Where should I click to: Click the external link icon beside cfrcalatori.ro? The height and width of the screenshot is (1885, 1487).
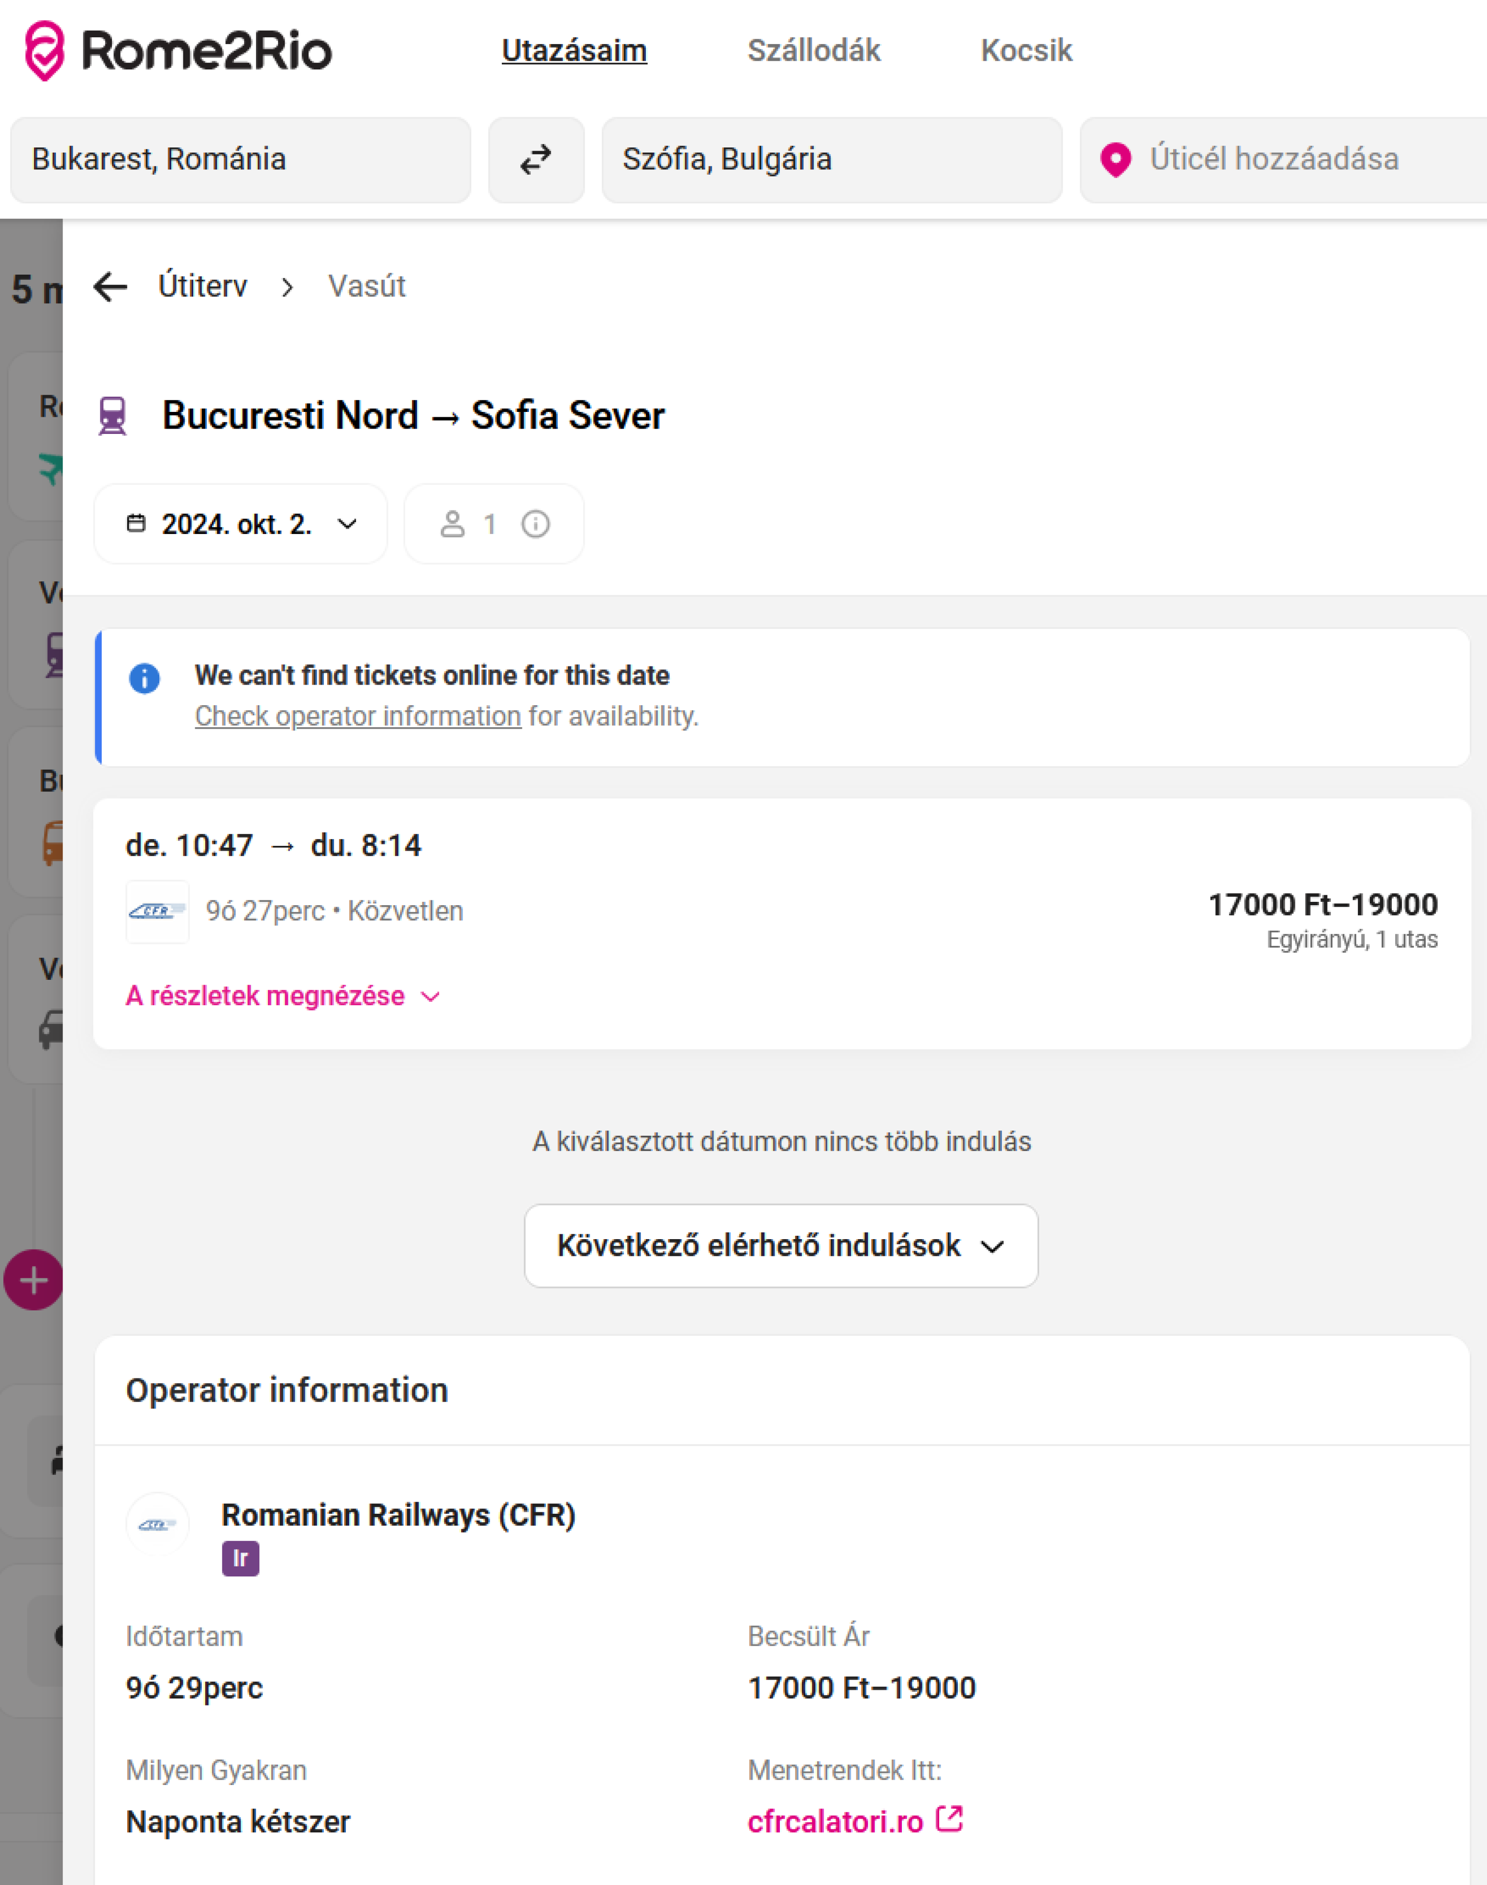click(x=949, y=1819)
